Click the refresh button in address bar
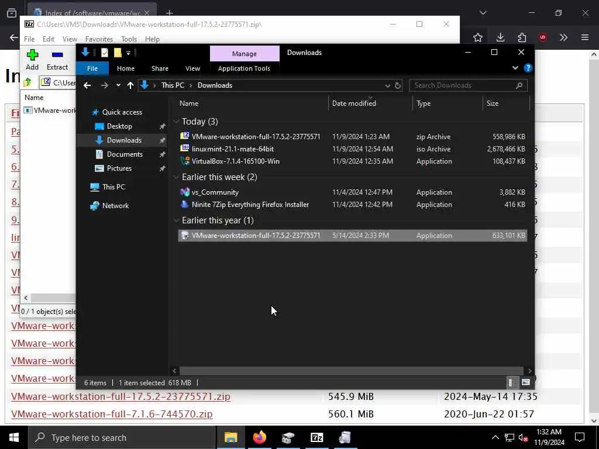 pos(397,85)
